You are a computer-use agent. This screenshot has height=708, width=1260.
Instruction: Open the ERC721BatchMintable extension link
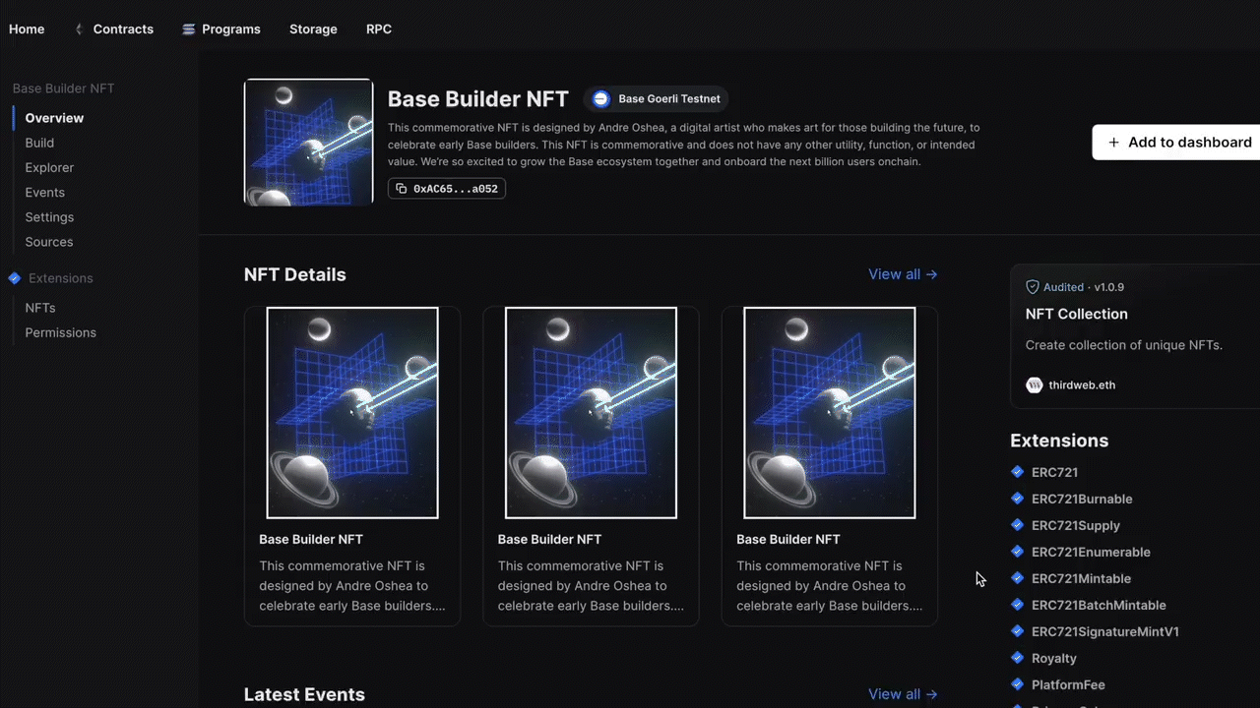[x=1099, y=605]
